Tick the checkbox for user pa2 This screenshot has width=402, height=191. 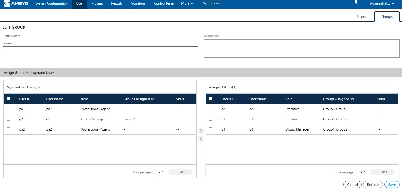8,129
